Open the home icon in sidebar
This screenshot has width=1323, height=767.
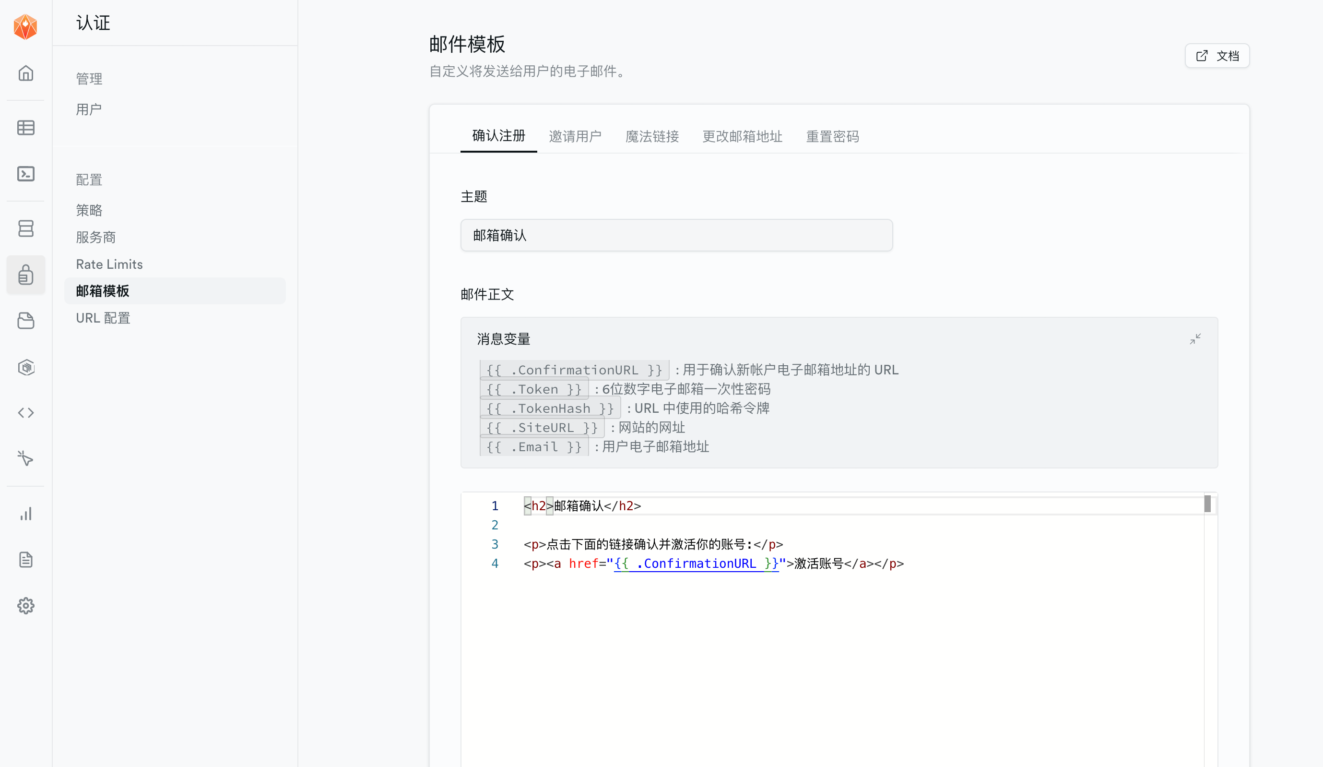point(26,73)
